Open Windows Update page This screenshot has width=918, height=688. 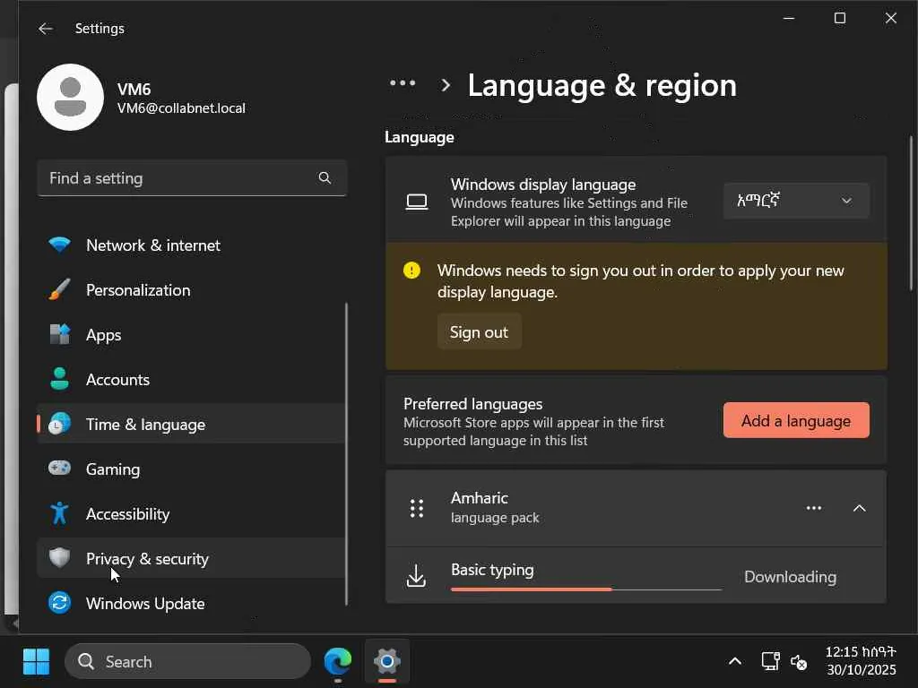coord(191,603)
